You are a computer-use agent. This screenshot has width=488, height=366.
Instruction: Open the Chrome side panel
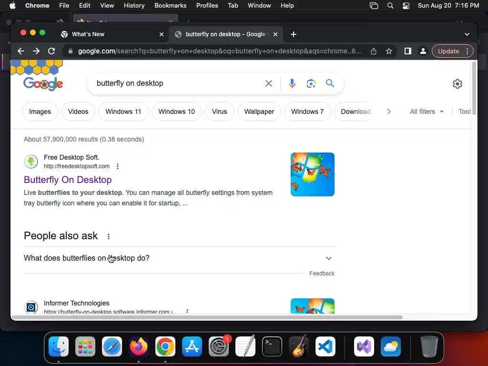408,51
